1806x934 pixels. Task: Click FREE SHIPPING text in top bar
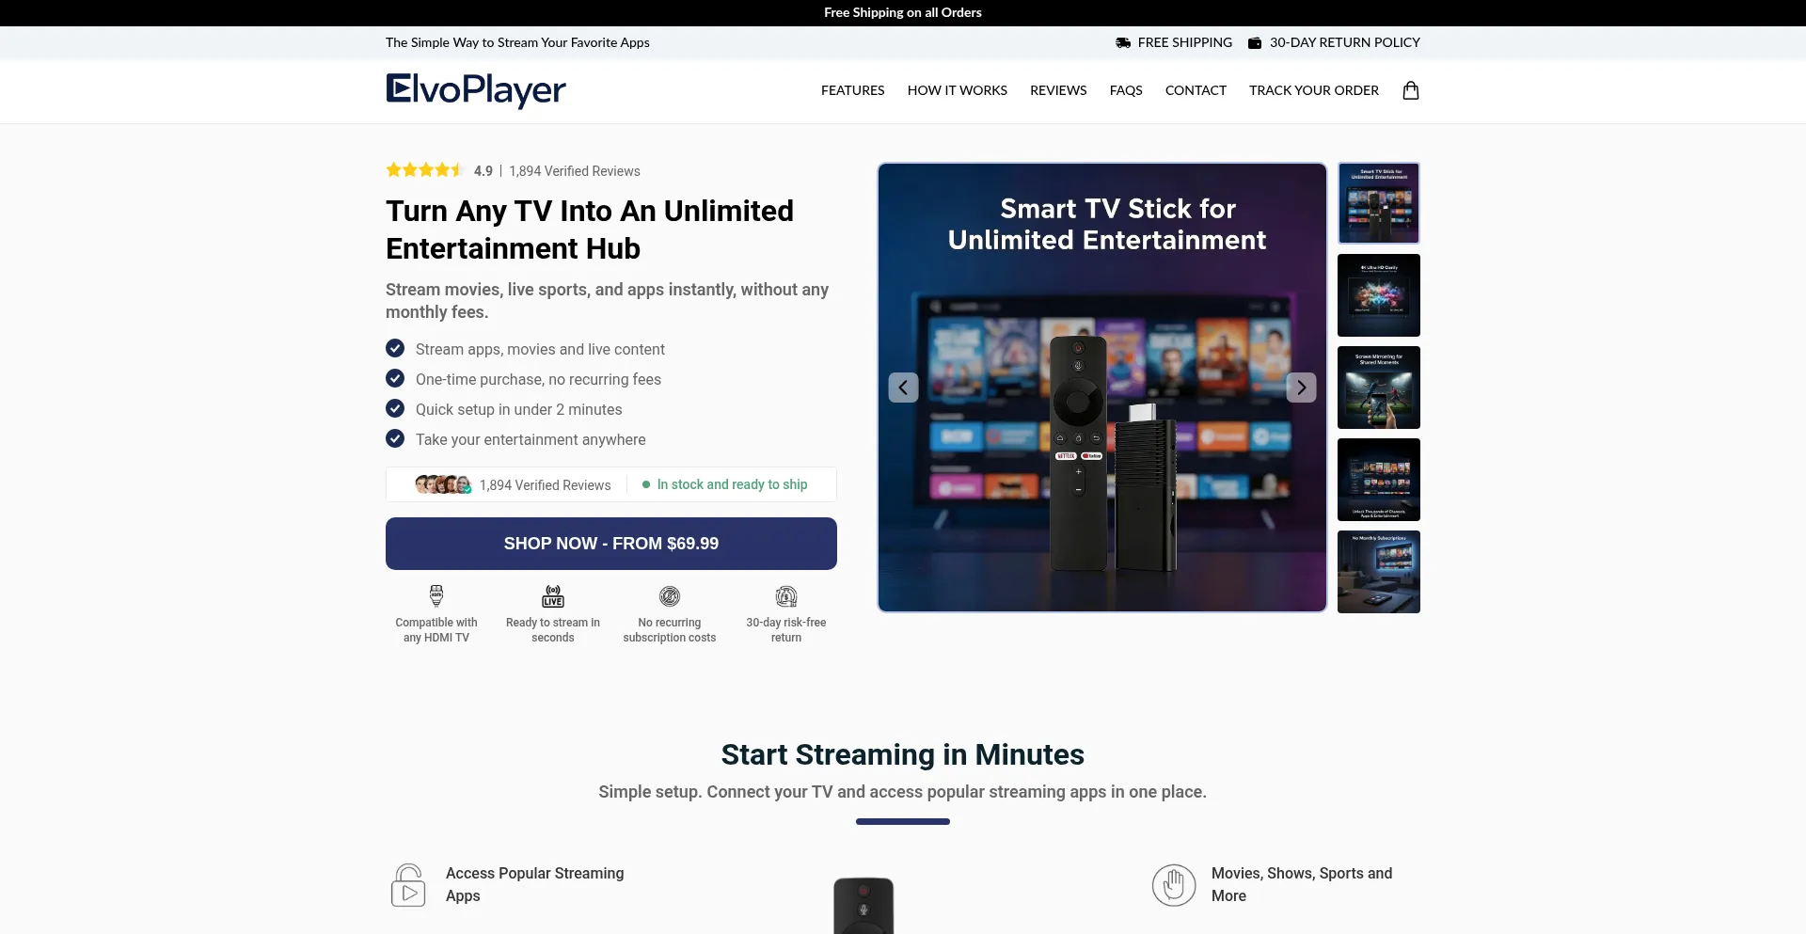click(1185, 42)
